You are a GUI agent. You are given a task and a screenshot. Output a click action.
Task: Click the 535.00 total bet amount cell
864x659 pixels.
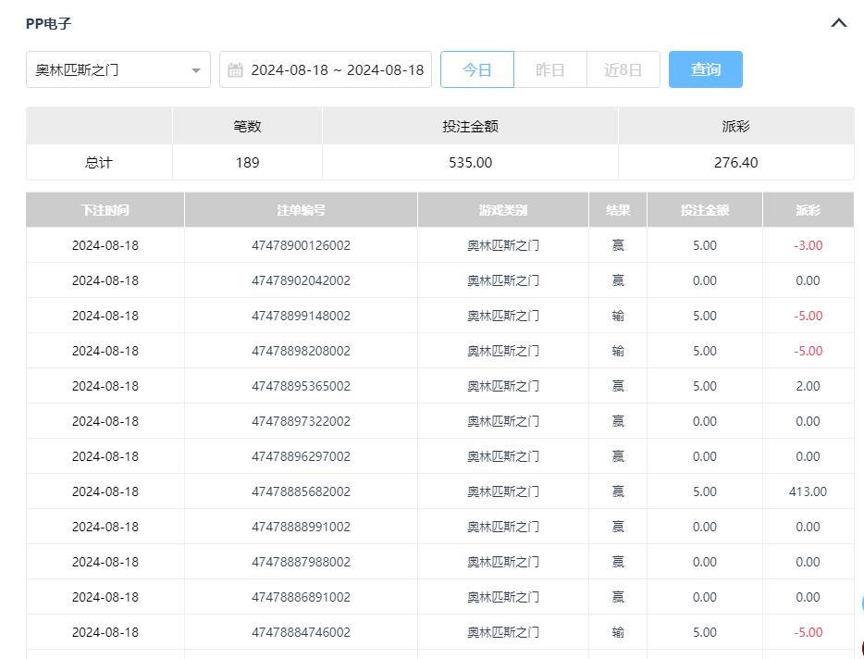click(x=470, y=163)
